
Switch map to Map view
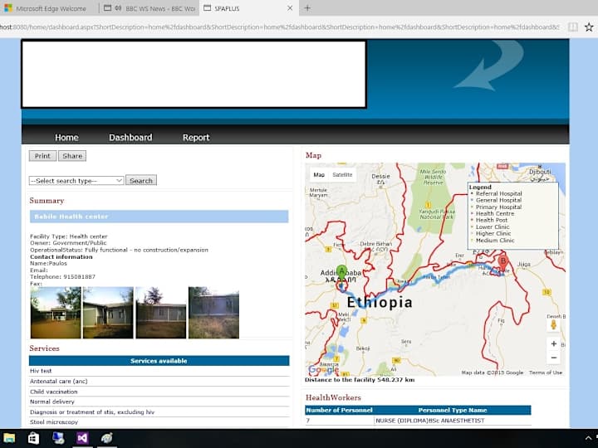(x=319, y=174)
